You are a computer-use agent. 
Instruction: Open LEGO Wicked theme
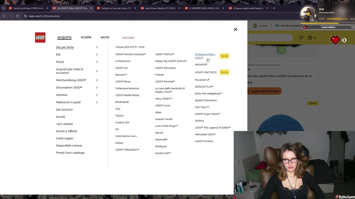click(204, 141)
